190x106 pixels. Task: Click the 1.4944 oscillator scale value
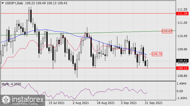[182, 84]
